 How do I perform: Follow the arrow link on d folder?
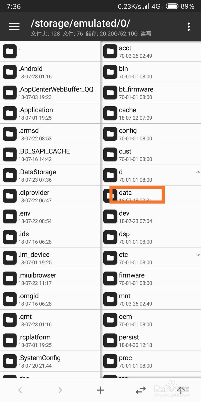198,172
